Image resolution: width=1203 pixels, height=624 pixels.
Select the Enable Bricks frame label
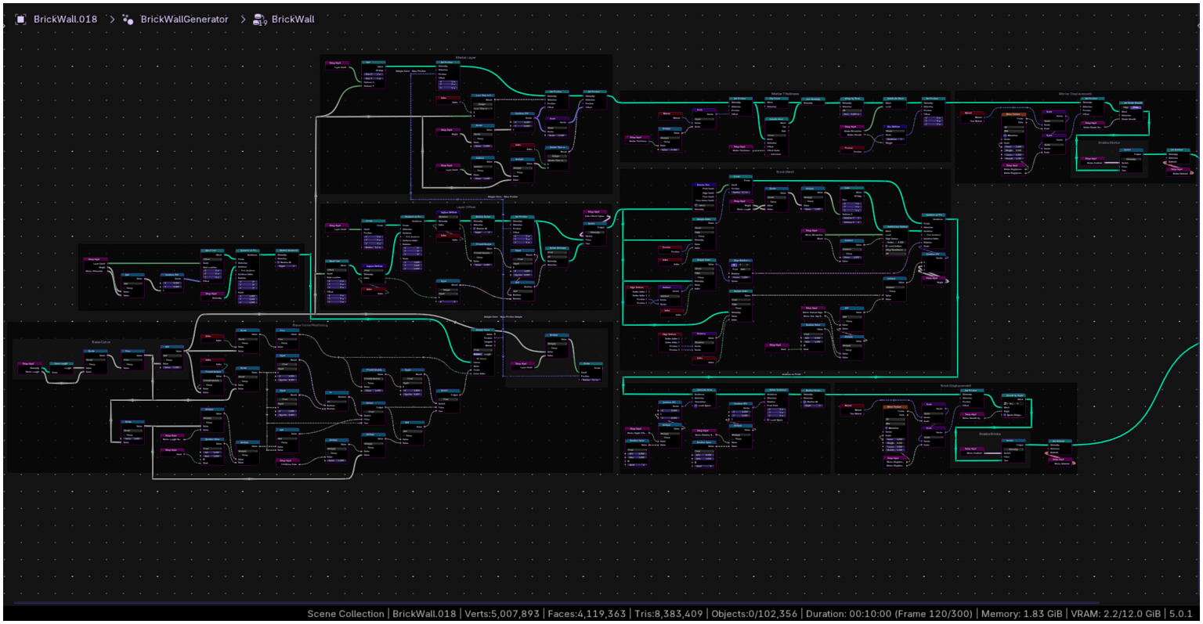991,433
